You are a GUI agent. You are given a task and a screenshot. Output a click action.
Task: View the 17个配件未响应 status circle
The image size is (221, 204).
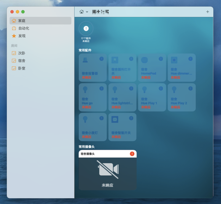pyautogui.click(x=86, y=29)
